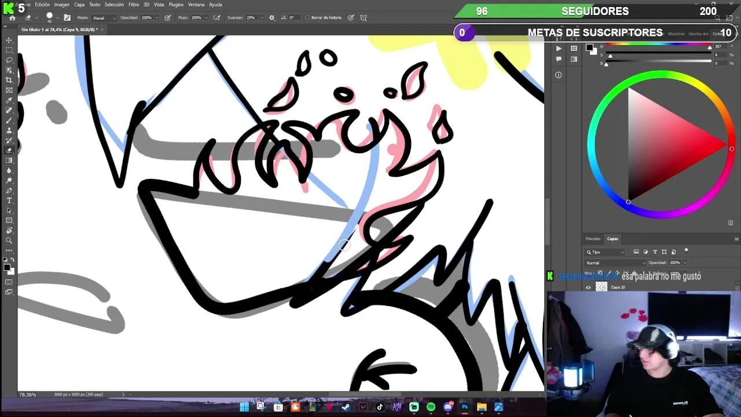
Task: Select the Brush tool
Action: point(9,120)
